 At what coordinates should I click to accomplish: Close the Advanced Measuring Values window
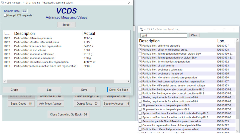(129, 3)
